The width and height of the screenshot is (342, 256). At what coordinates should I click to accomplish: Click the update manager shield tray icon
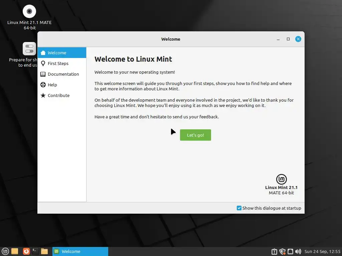[x=283, y=251]
